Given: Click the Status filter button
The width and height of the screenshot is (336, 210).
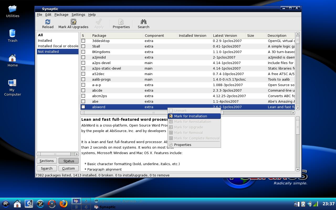Looking at the screenshot, I should pyautogui.click(x=69, y=161).
